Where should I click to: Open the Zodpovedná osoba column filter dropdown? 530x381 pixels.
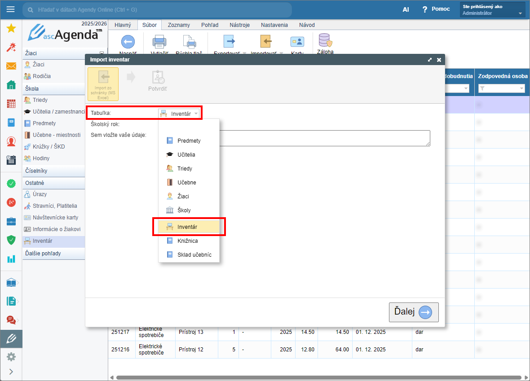501,89
